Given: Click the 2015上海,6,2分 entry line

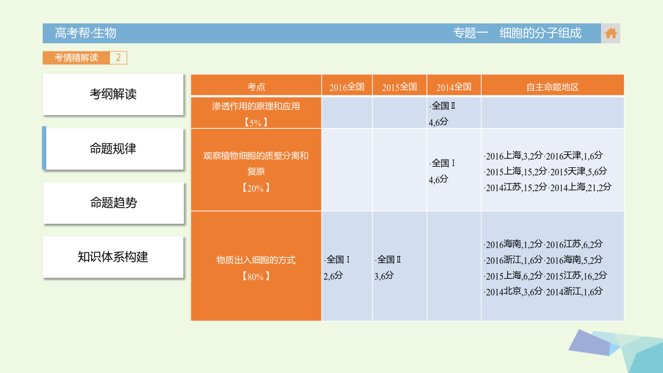Looking at the screenshot, I should tap(513, 276).
